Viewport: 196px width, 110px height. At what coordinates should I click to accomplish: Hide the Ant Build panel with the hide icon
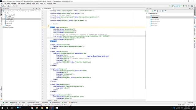tap(193, 9)
